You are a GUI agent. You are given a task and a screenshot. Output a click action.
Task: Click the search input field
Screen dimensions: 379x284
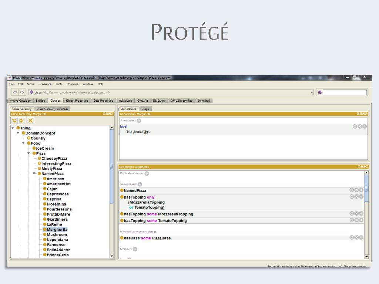pos(345,92)
